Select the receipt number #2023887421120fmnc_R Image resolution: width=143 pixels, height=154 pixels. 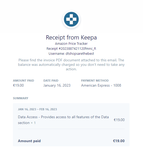[77, 49]
